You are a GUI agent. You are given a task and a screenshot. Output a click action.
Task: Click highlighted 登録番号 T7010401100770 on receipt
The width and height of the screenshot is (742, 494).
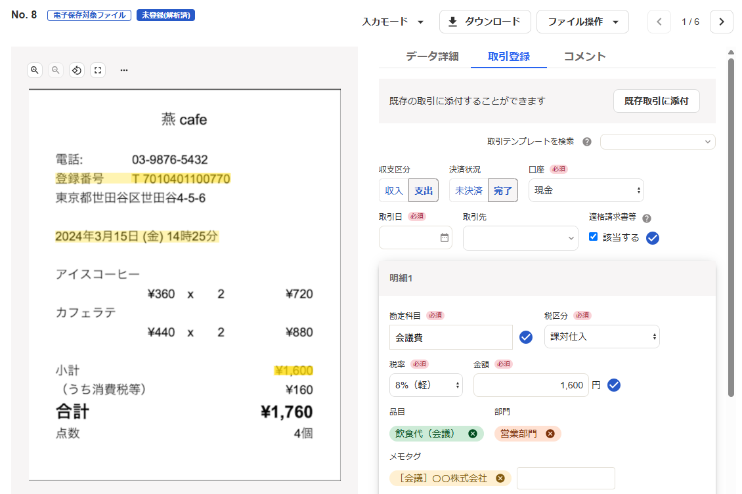[x=142, y=178]
